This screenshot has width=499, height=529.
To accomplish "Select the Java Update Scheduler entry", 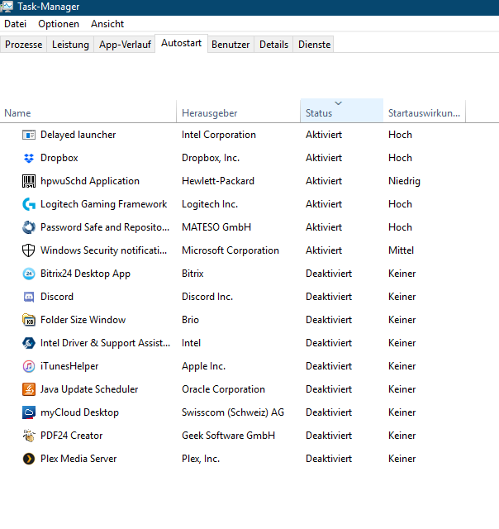I will coord(89,389).
